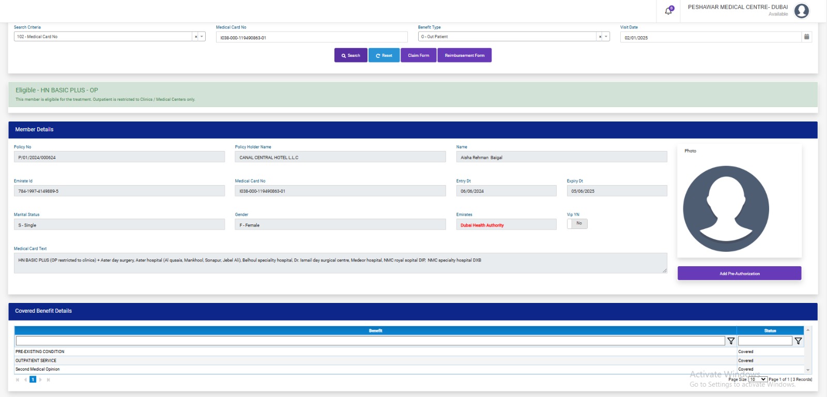Image resolution: width=827 pixels, height=397 pixels.
Task: Click the Medical Card No search field
Action: pyautogui.click(x=312, y=37)
